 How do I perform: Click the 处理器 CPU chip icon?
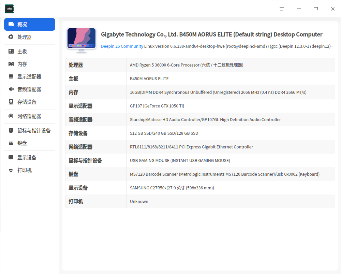11,37
